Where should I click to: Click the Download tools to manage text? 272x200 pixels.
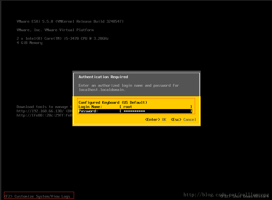tap(44, 107)
